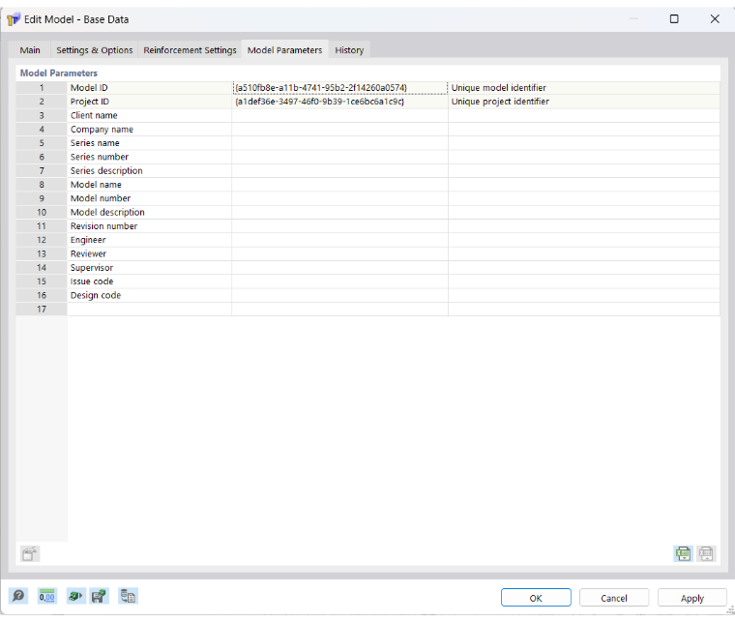Select the Model ID value cell

(339, 88)
